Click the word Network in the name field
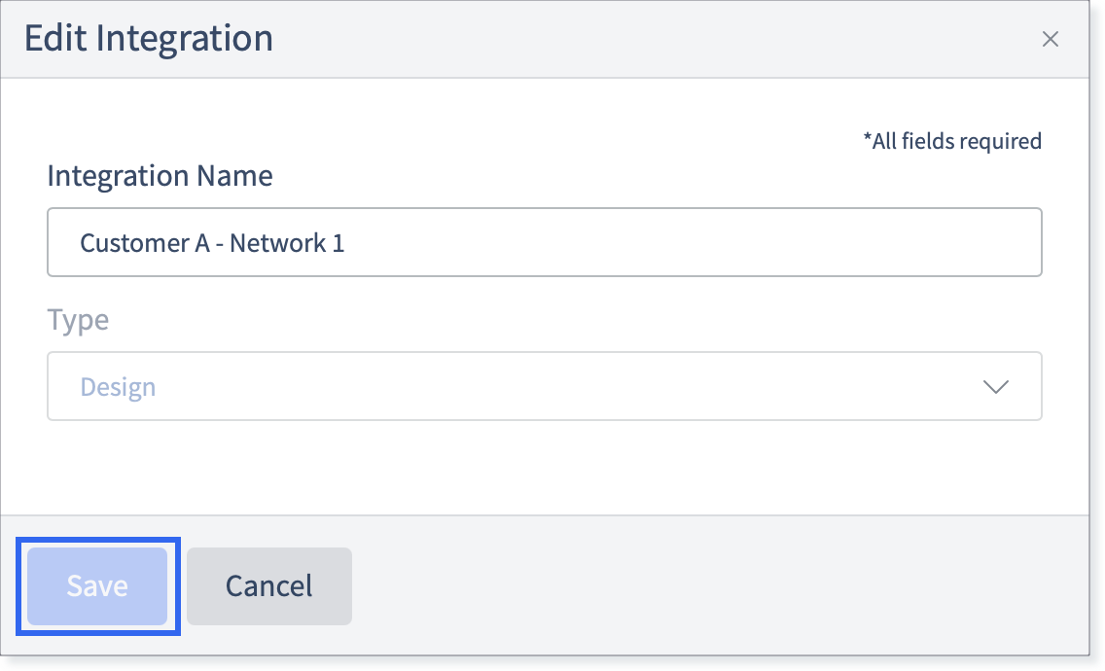 pyautogui.click(x=277, y=243)
